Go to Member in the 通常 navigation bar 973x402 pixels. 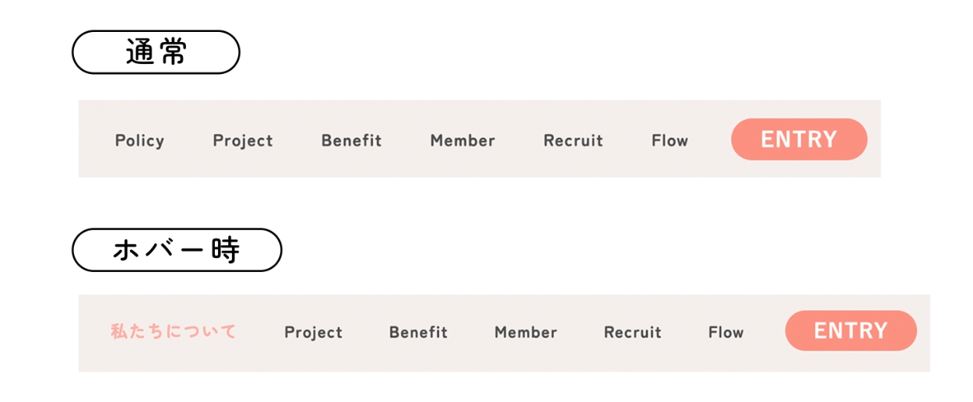pos(462,141)
